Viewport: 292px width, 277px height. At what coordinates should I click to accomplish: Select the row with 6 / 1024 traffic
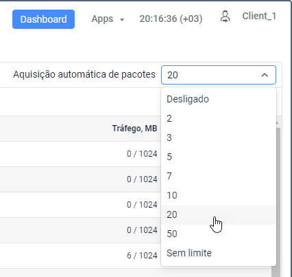(x=80, y=256)
